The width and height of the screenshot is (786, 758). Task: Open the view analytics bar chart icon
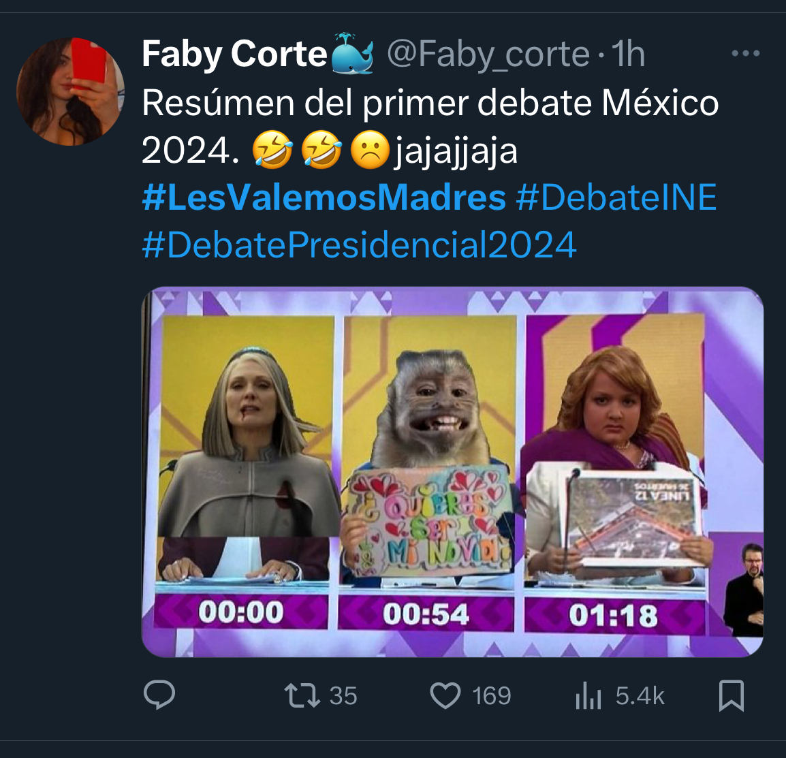(x=588, y=695)
